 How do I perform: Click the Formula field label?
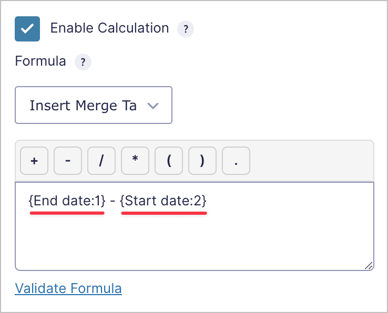click(40, 61)
